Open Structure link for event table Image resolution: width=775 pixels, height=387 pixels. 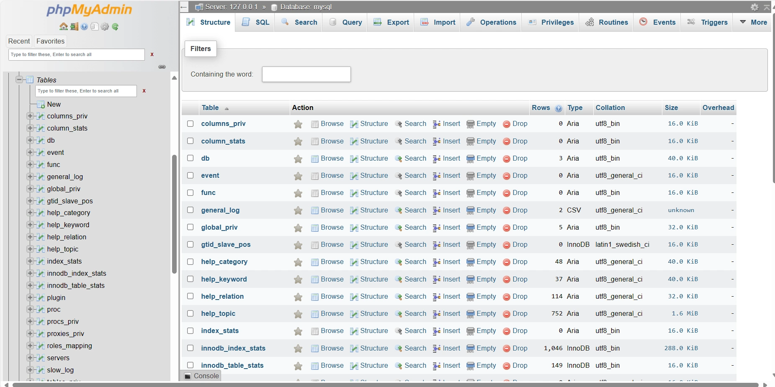click(369, 176)
